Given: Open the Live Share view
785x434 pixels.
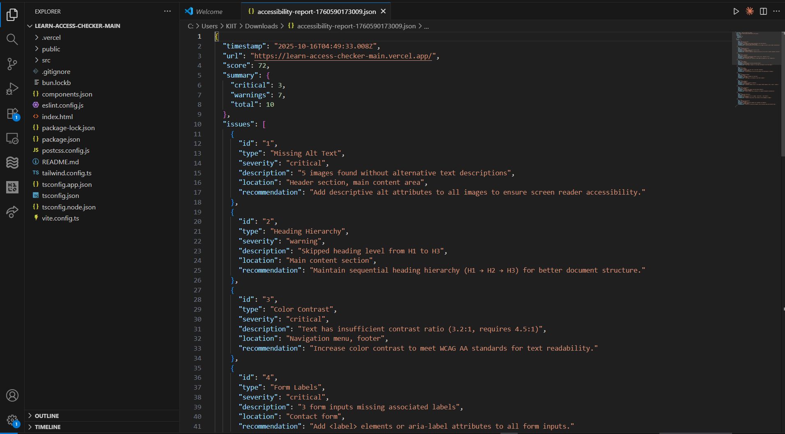Looking at the screenshot, I should 12,212.
